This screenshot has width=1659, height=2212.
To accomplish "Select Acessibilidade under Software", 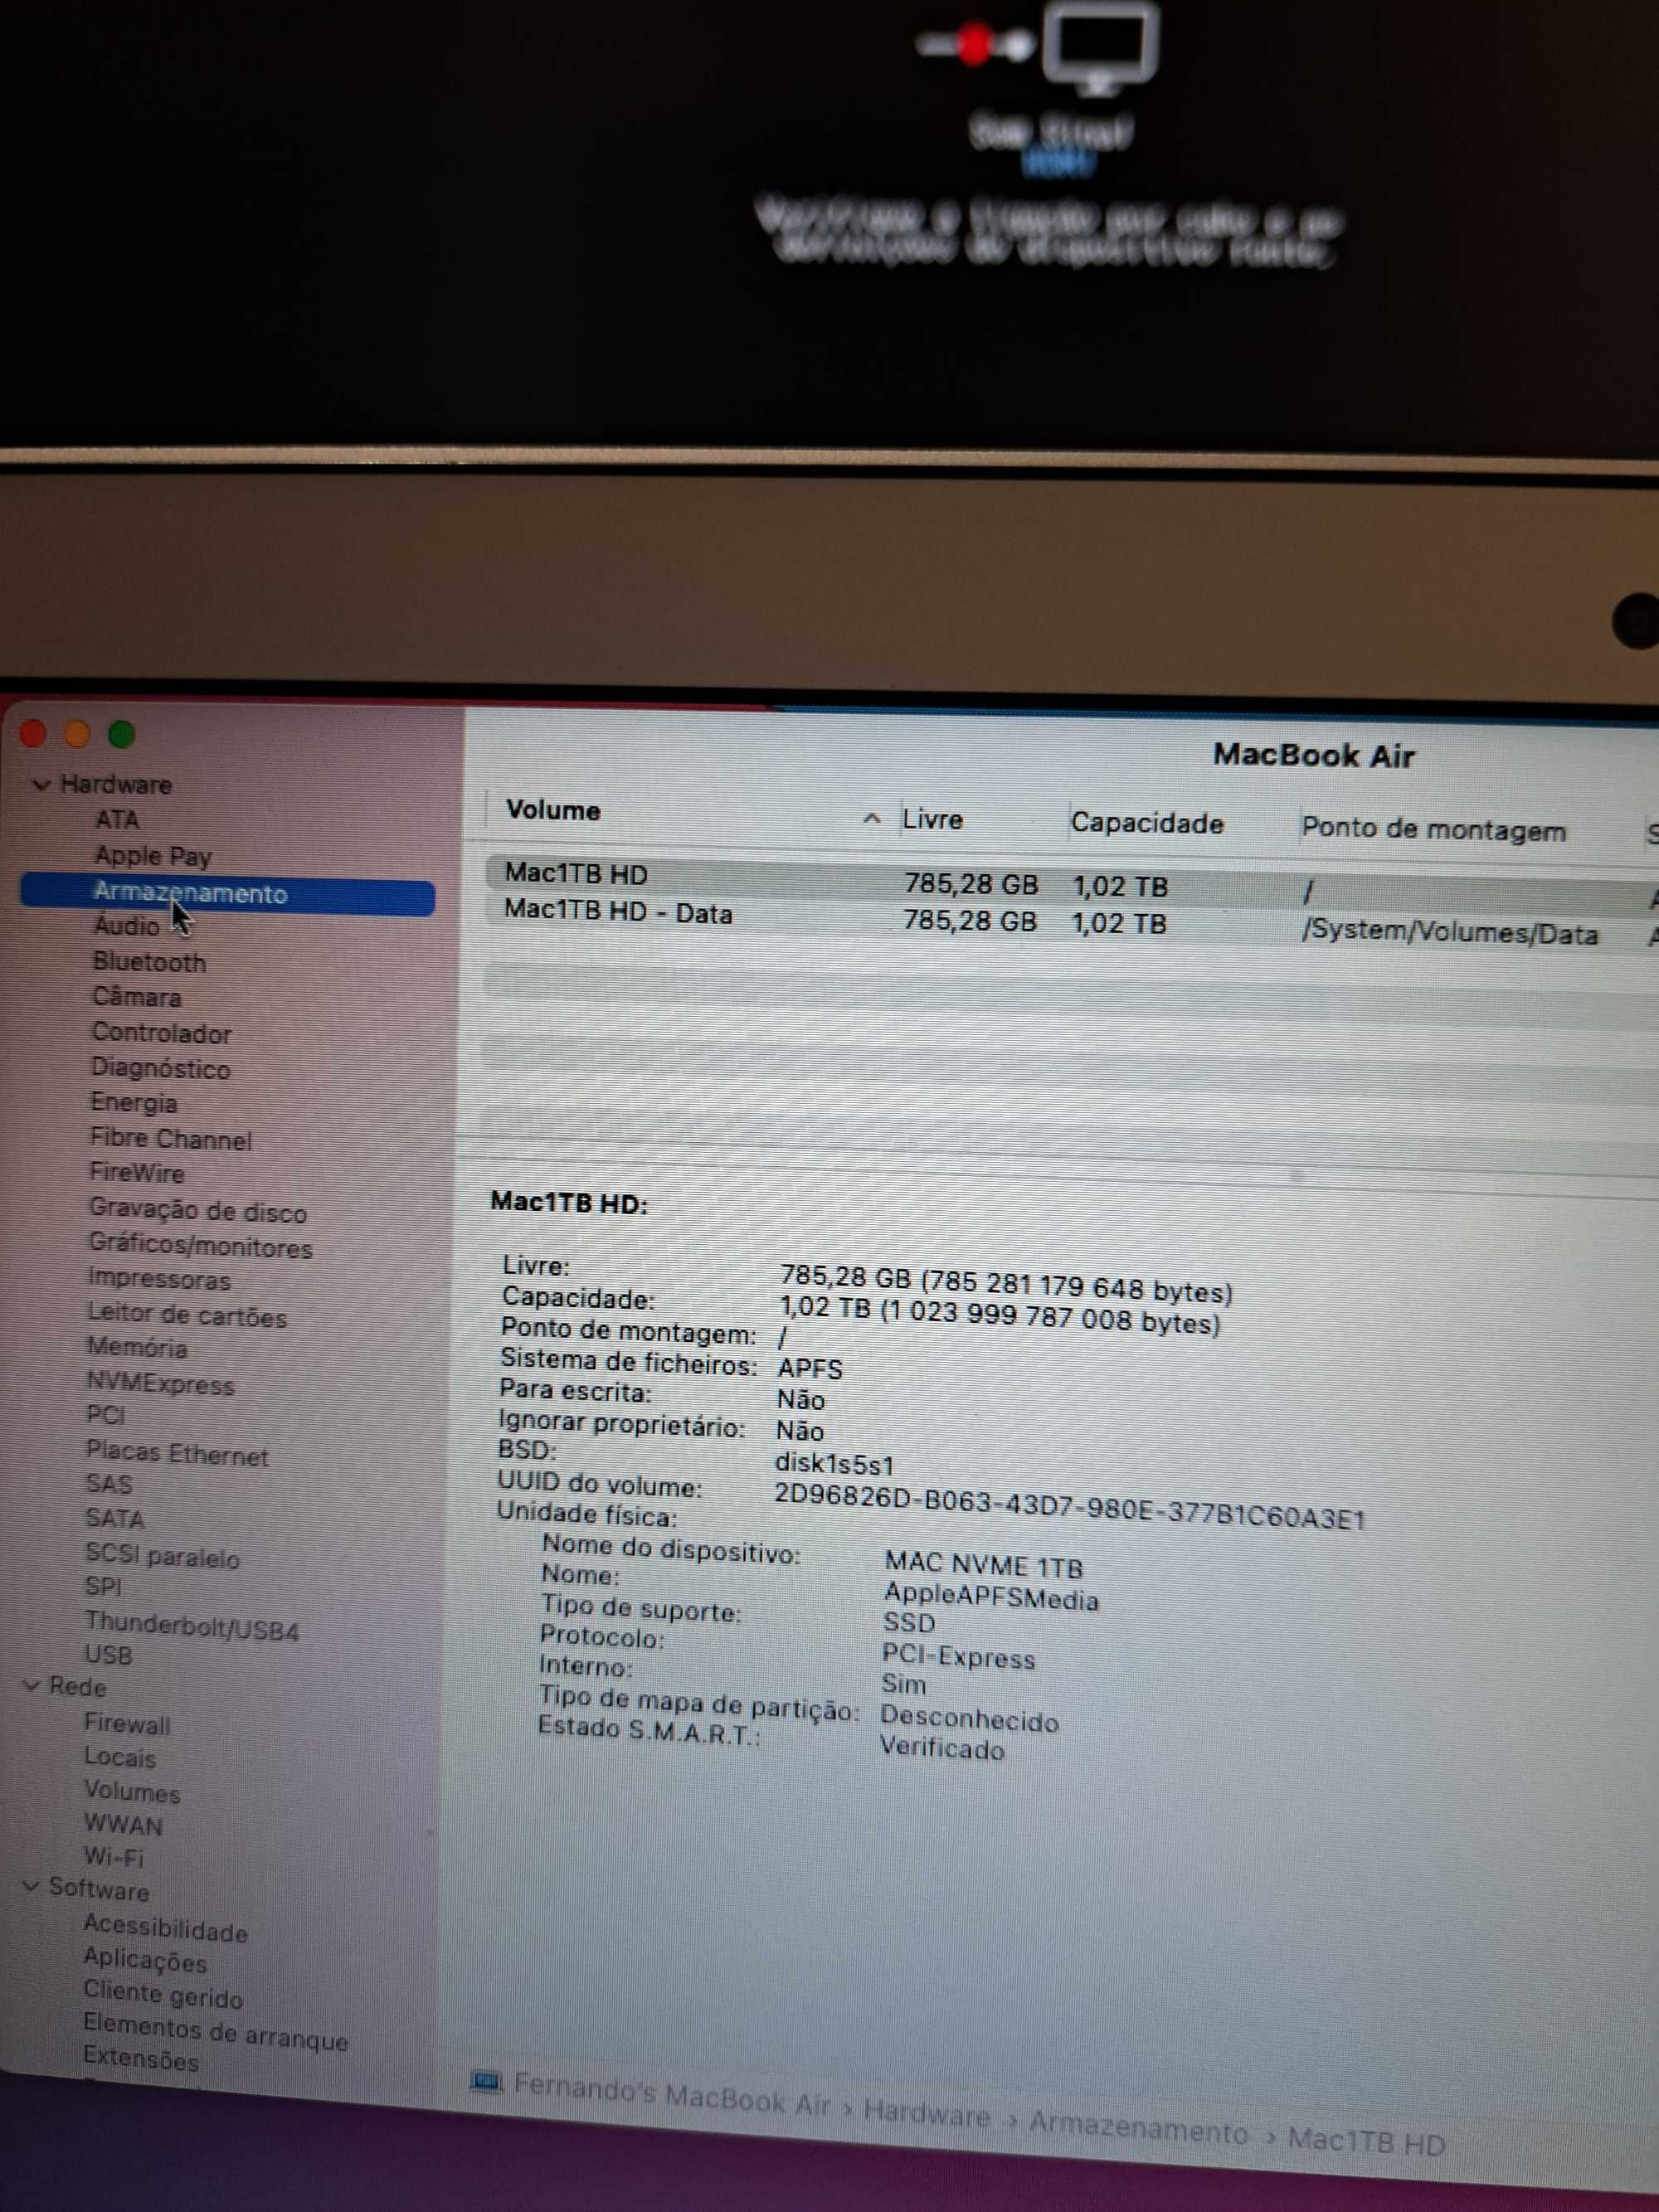I will pos(166,1930).
